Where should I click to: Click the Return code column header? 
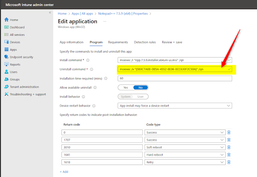pos(72,124)
